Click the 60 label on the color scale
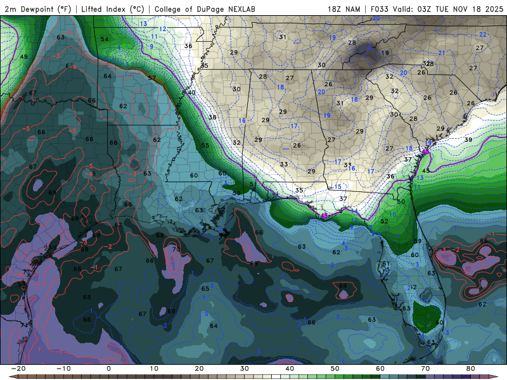Viewport: 507px width, 380px height. click(380, 369)
